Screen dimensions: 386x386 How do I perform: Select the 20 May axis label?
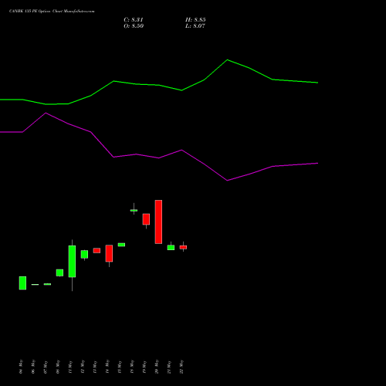coord(157,367)
